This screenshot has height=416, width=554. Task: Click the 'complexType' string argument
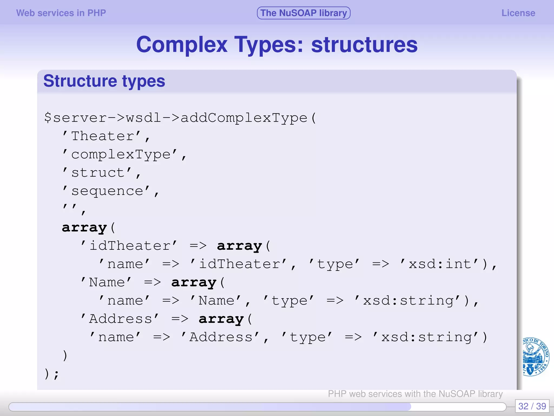pos(120,155)
